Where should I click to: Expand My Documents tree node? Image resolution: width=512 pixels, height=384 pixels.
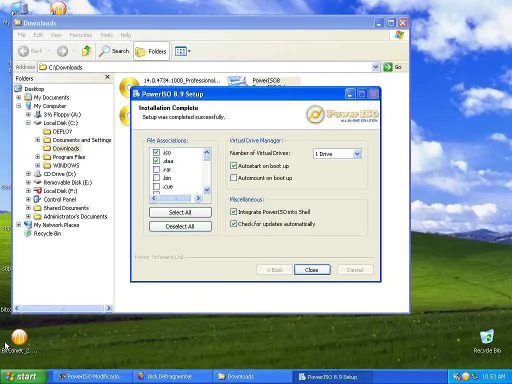18,97
